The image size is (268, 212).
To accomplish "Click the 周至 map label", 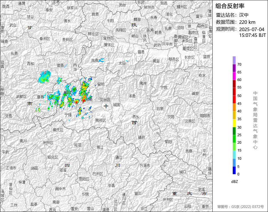I will coord(156,61).
